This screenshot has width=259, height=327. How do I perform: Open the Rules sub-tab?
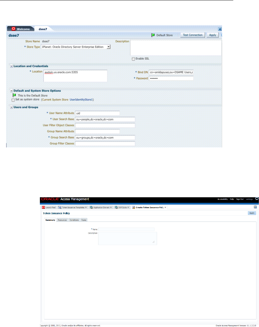click(x=84, y=220)
